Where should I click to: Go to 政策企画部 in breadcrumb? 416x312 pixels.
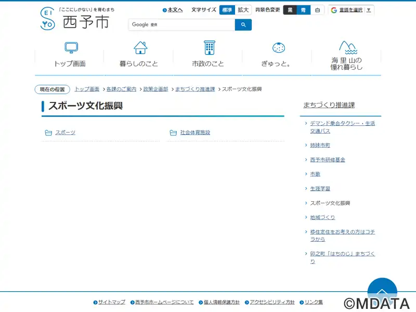pyautogui.click(x=155, y=89)
